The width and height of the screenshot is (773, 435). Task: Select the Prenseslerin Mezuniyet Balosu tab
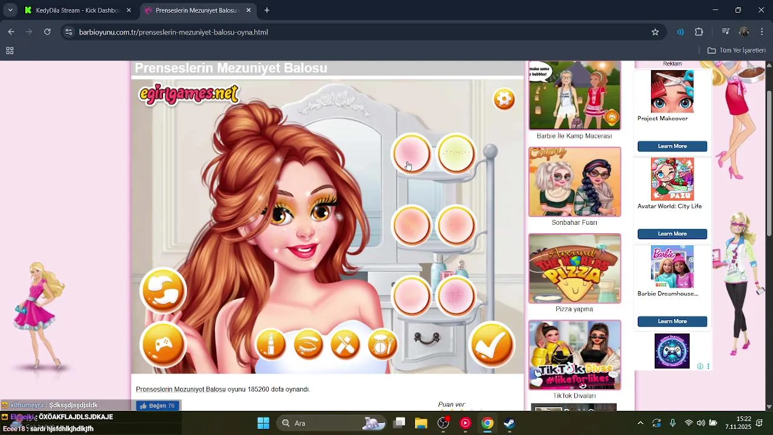[193, 10]
